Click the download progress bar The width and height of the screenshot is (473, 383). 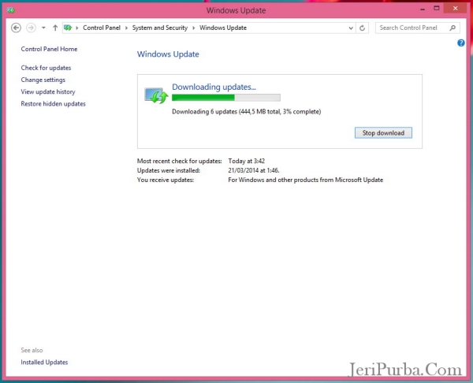(226, 98)
